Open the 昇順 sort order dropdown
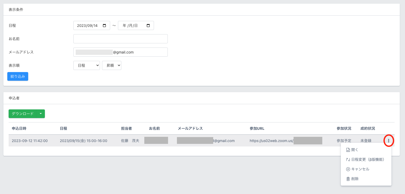Image resolution: width=405 pixels, height=194 pixels. [x=112, y=66]
